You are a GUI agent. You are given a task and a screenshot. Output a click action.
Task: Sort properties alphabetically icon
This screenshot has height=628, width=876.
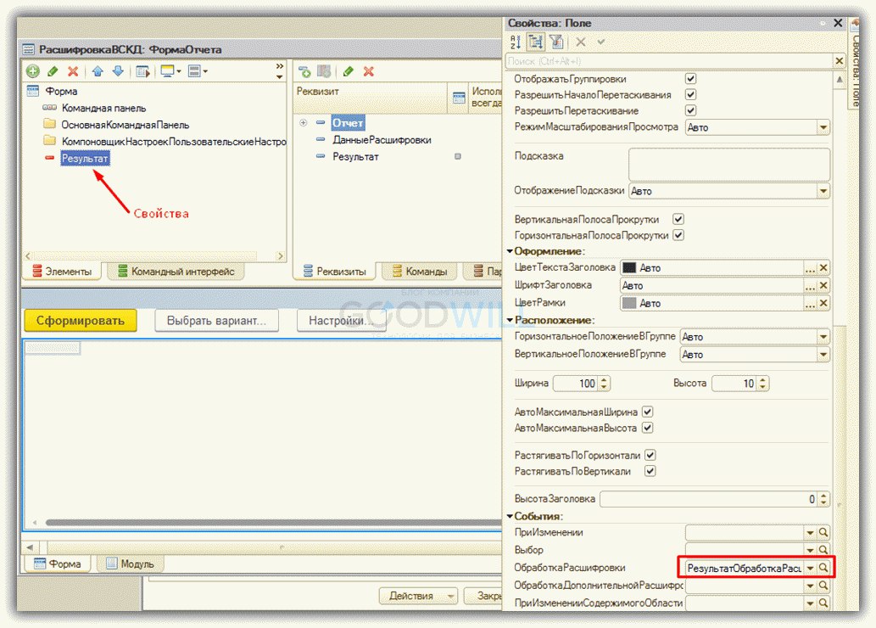516,42
